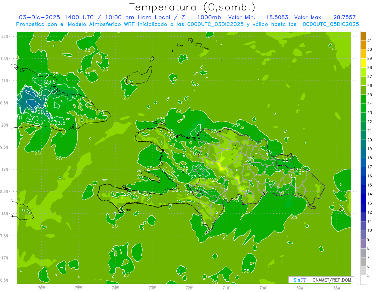The image size is (378, 292).
Task: Select "Valor Min. = 18.5083" text
Action: (x=258, y=17)
